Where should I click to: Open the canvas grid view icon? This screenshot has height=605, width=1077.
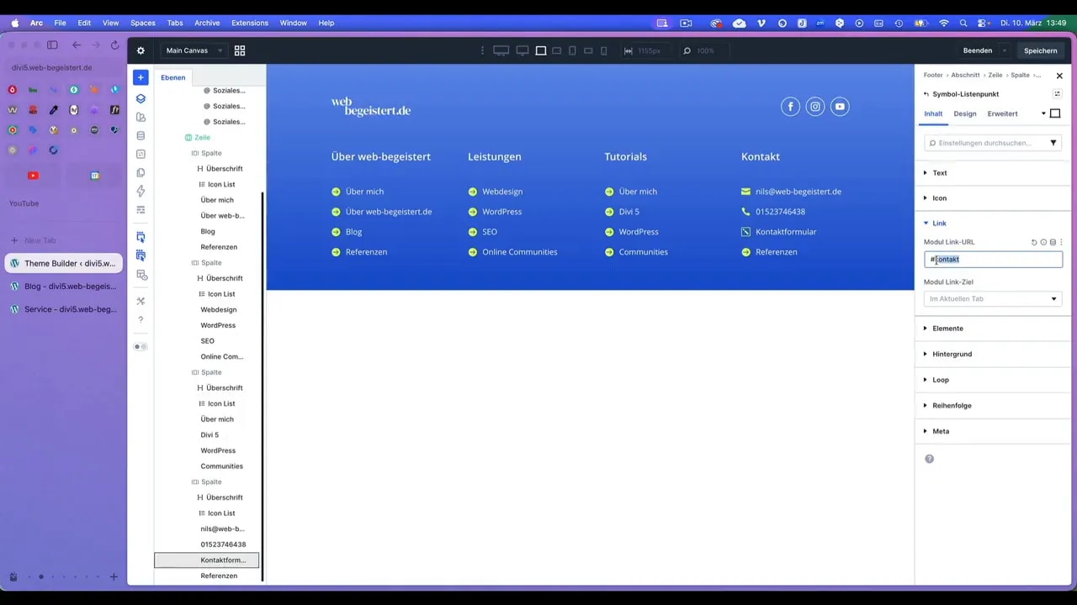tap(240, 50)
